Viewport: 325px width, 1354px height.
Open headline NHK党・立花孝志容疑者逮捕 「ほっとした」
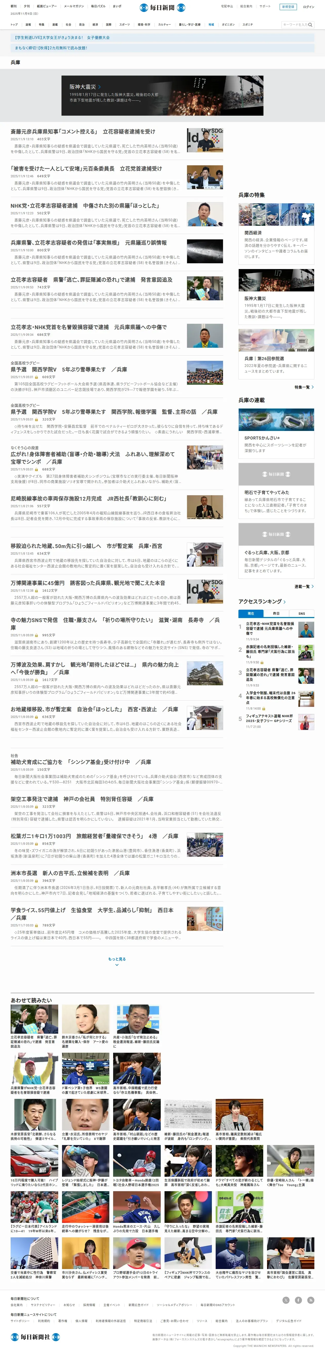point(84,205)
